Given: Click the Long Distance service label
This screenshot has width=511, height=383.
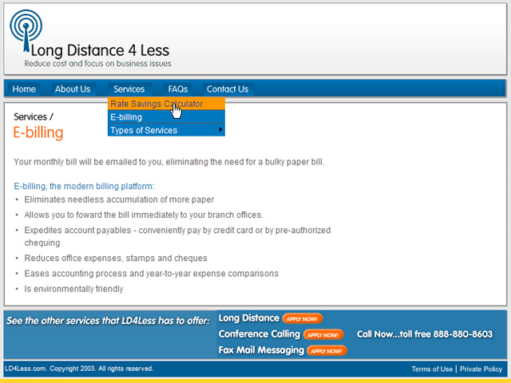Looking at the screenshot, I should click(248, 318).
